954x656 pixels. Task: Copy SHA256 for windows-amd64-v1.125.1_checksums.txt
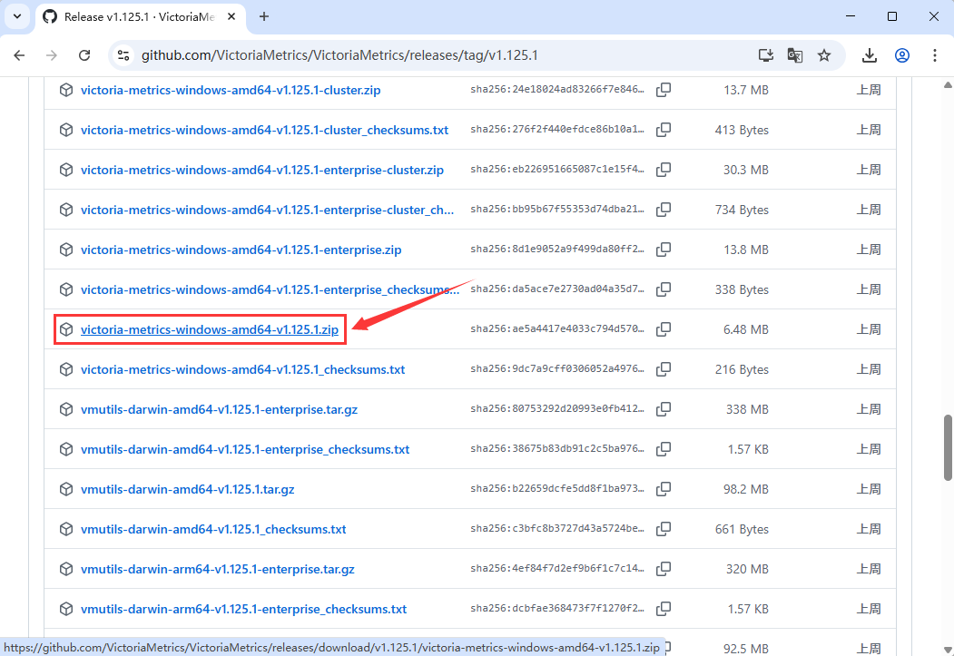point(664,369)
